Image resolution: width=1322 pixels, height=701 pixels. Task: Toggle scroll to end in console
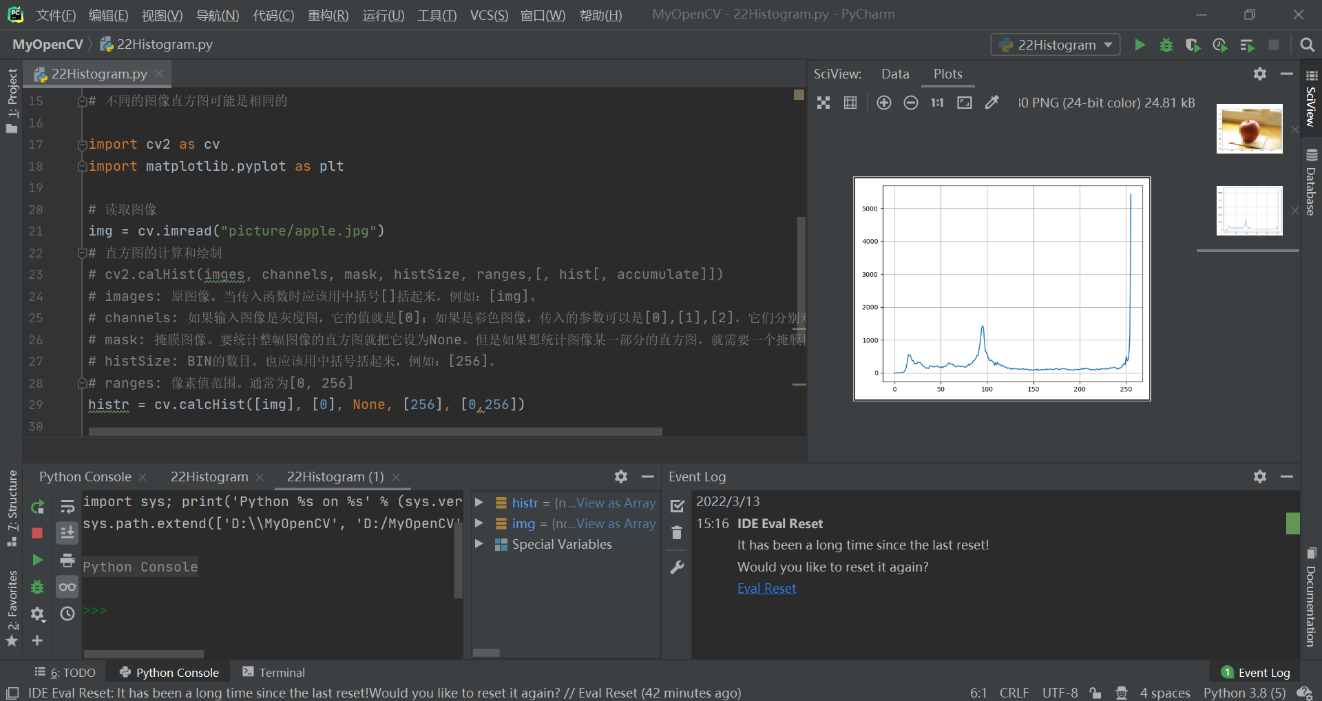(67, 532)
